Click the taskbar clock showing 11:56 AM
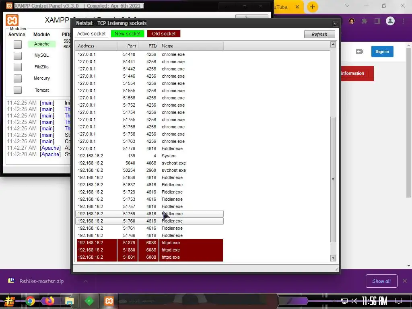Screen dimensions: 412x309 (x=375, y=301)
